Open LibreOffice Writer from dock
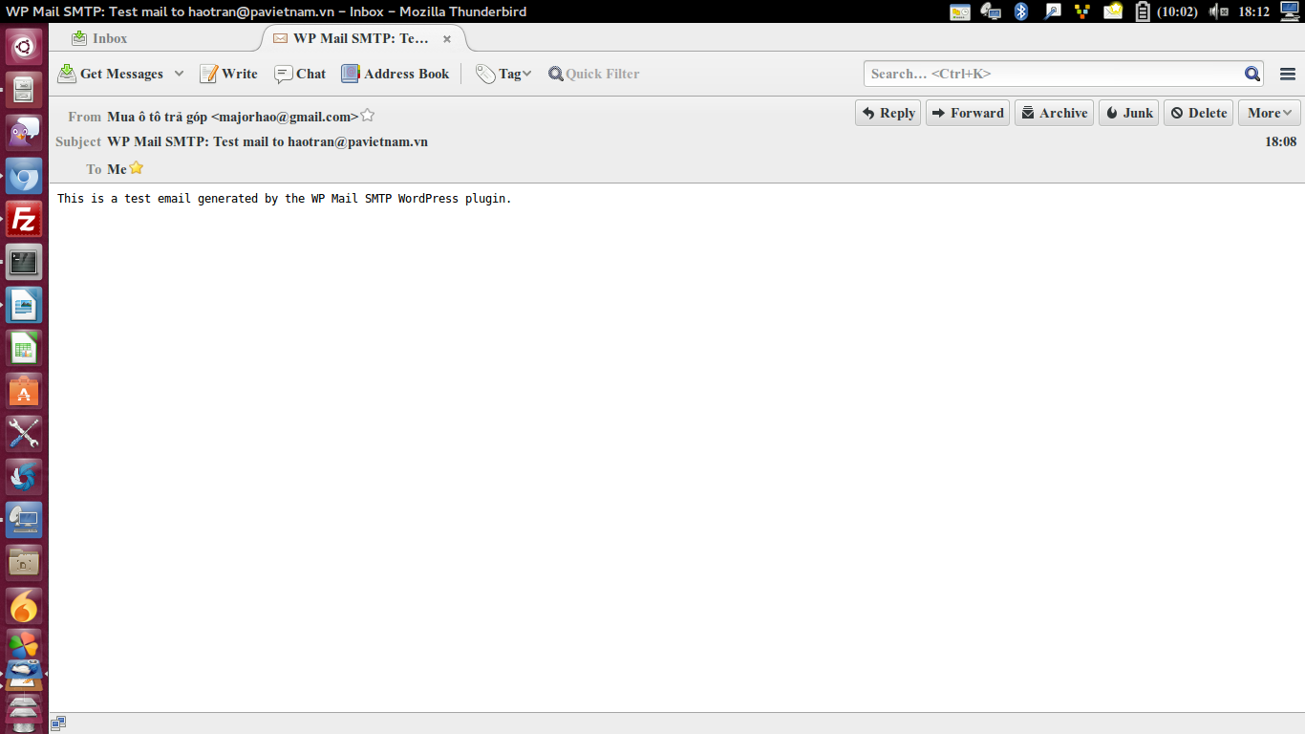This screenshot has height=734, width=1305. 24,305
